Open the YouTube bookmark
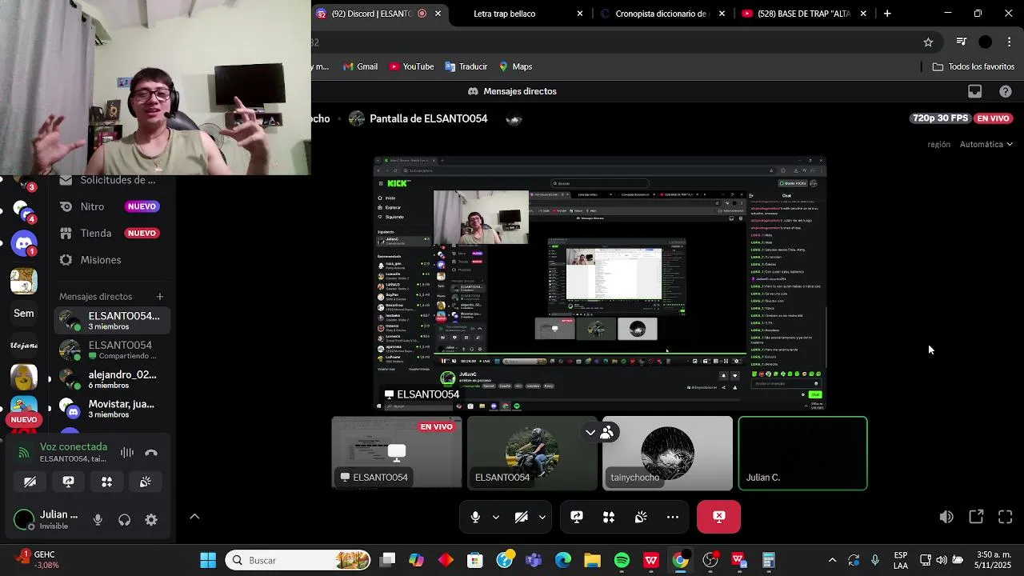Image resolution: width=1024 pixels, height=576 pixels. point(411,66)
